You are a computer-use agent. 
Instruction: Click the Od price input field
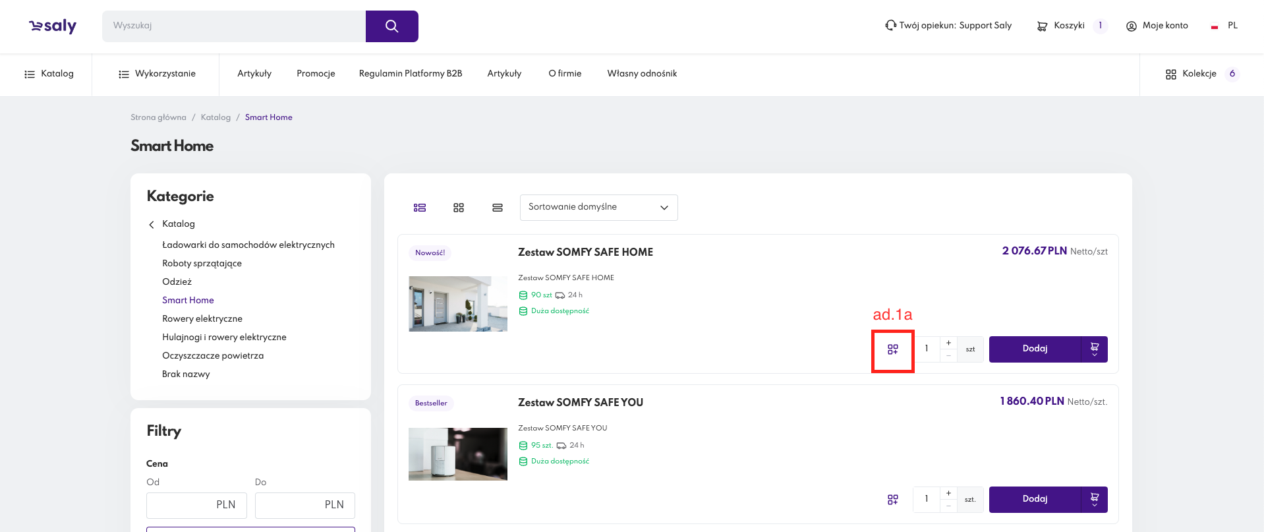pos(196,505)
